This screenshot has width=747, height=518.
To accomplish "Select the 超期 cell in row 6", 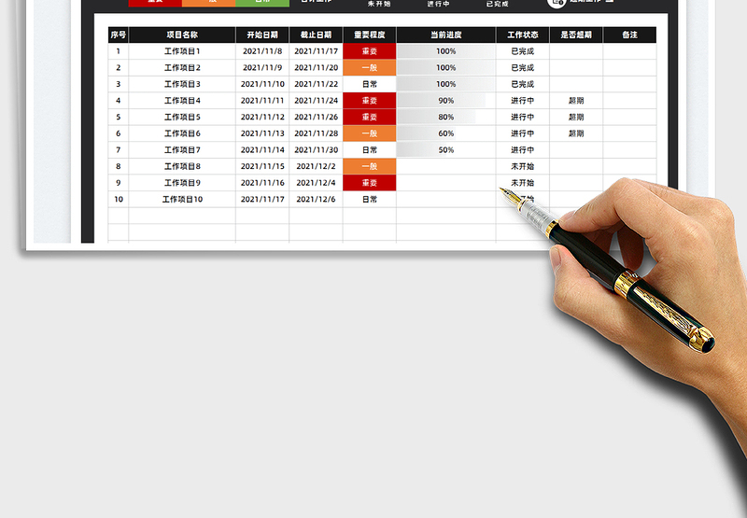I will pos(575,133).
